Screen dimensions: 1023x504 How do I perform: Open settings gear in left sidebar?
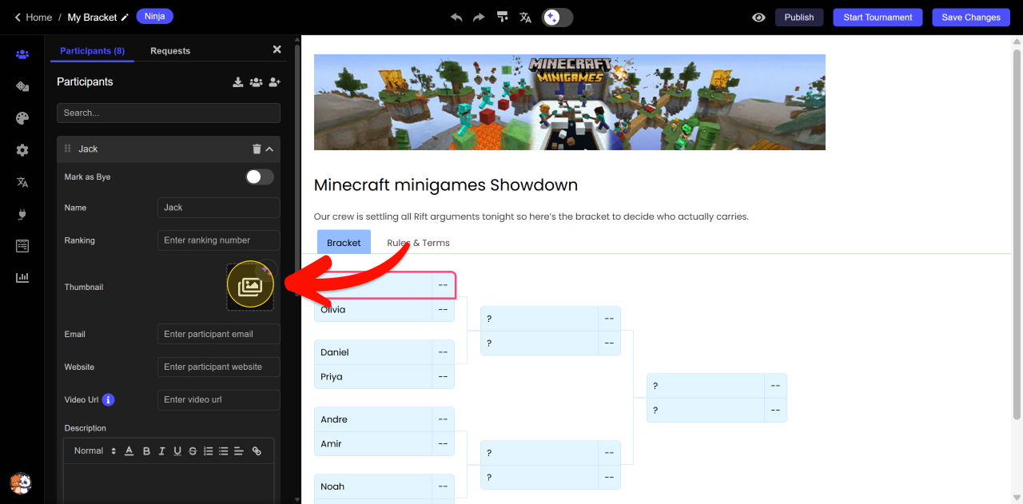click(22, 150)
